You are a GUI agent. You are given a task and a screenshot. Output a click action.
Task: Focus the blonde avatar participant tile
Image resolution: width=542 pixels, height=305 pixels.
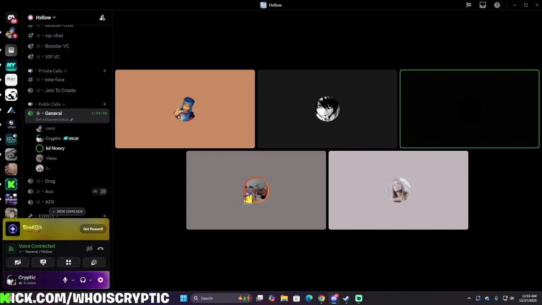point(398,190)
